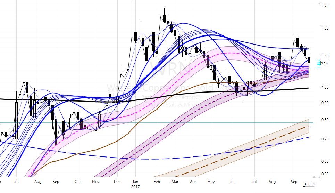Click the 1.00 price axis label
This screenshot has width=335, height=193.
pos(325,87)
